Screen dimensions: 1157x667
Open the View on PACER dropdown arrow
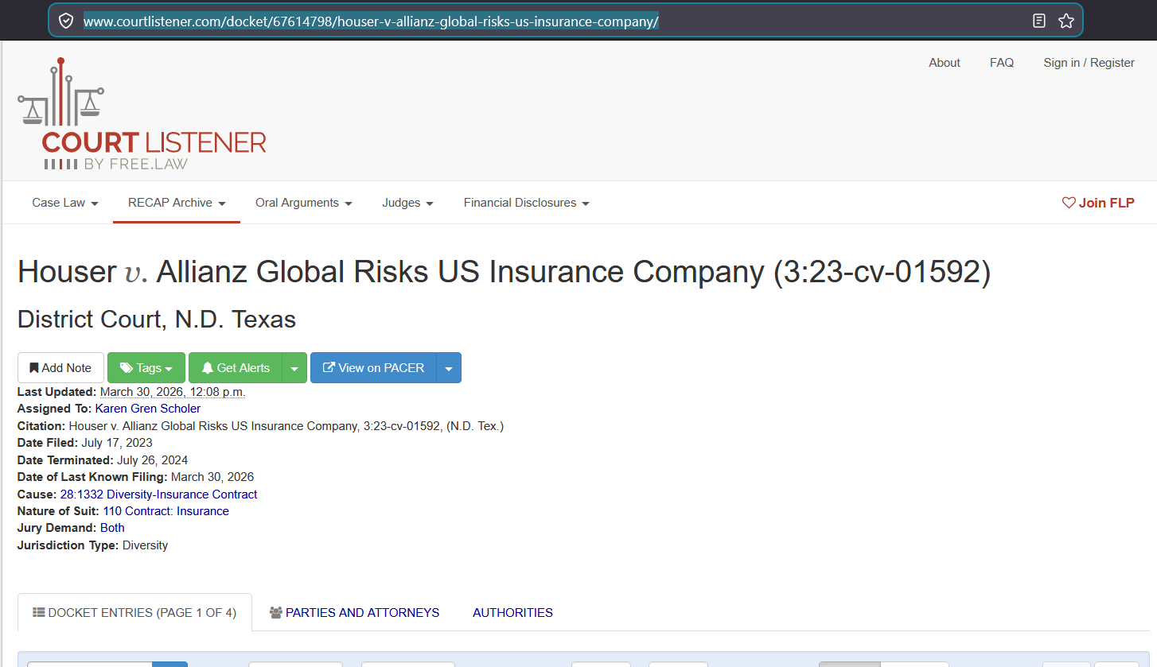[448, 367]
